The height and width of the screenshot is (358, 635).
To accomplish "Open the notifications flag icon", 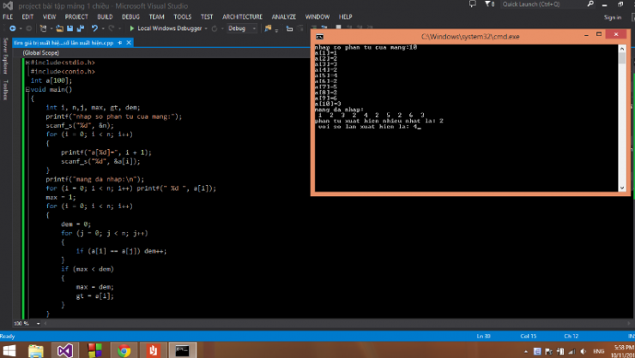I will pos(488,4).
